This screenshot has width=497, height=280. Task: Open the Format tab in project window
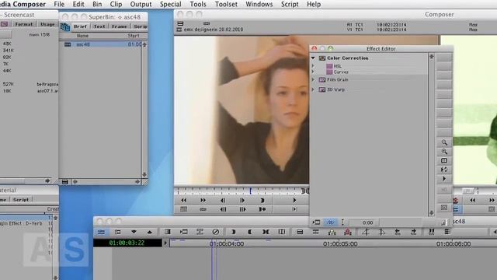pyautogui.click(x=24, y=24)
